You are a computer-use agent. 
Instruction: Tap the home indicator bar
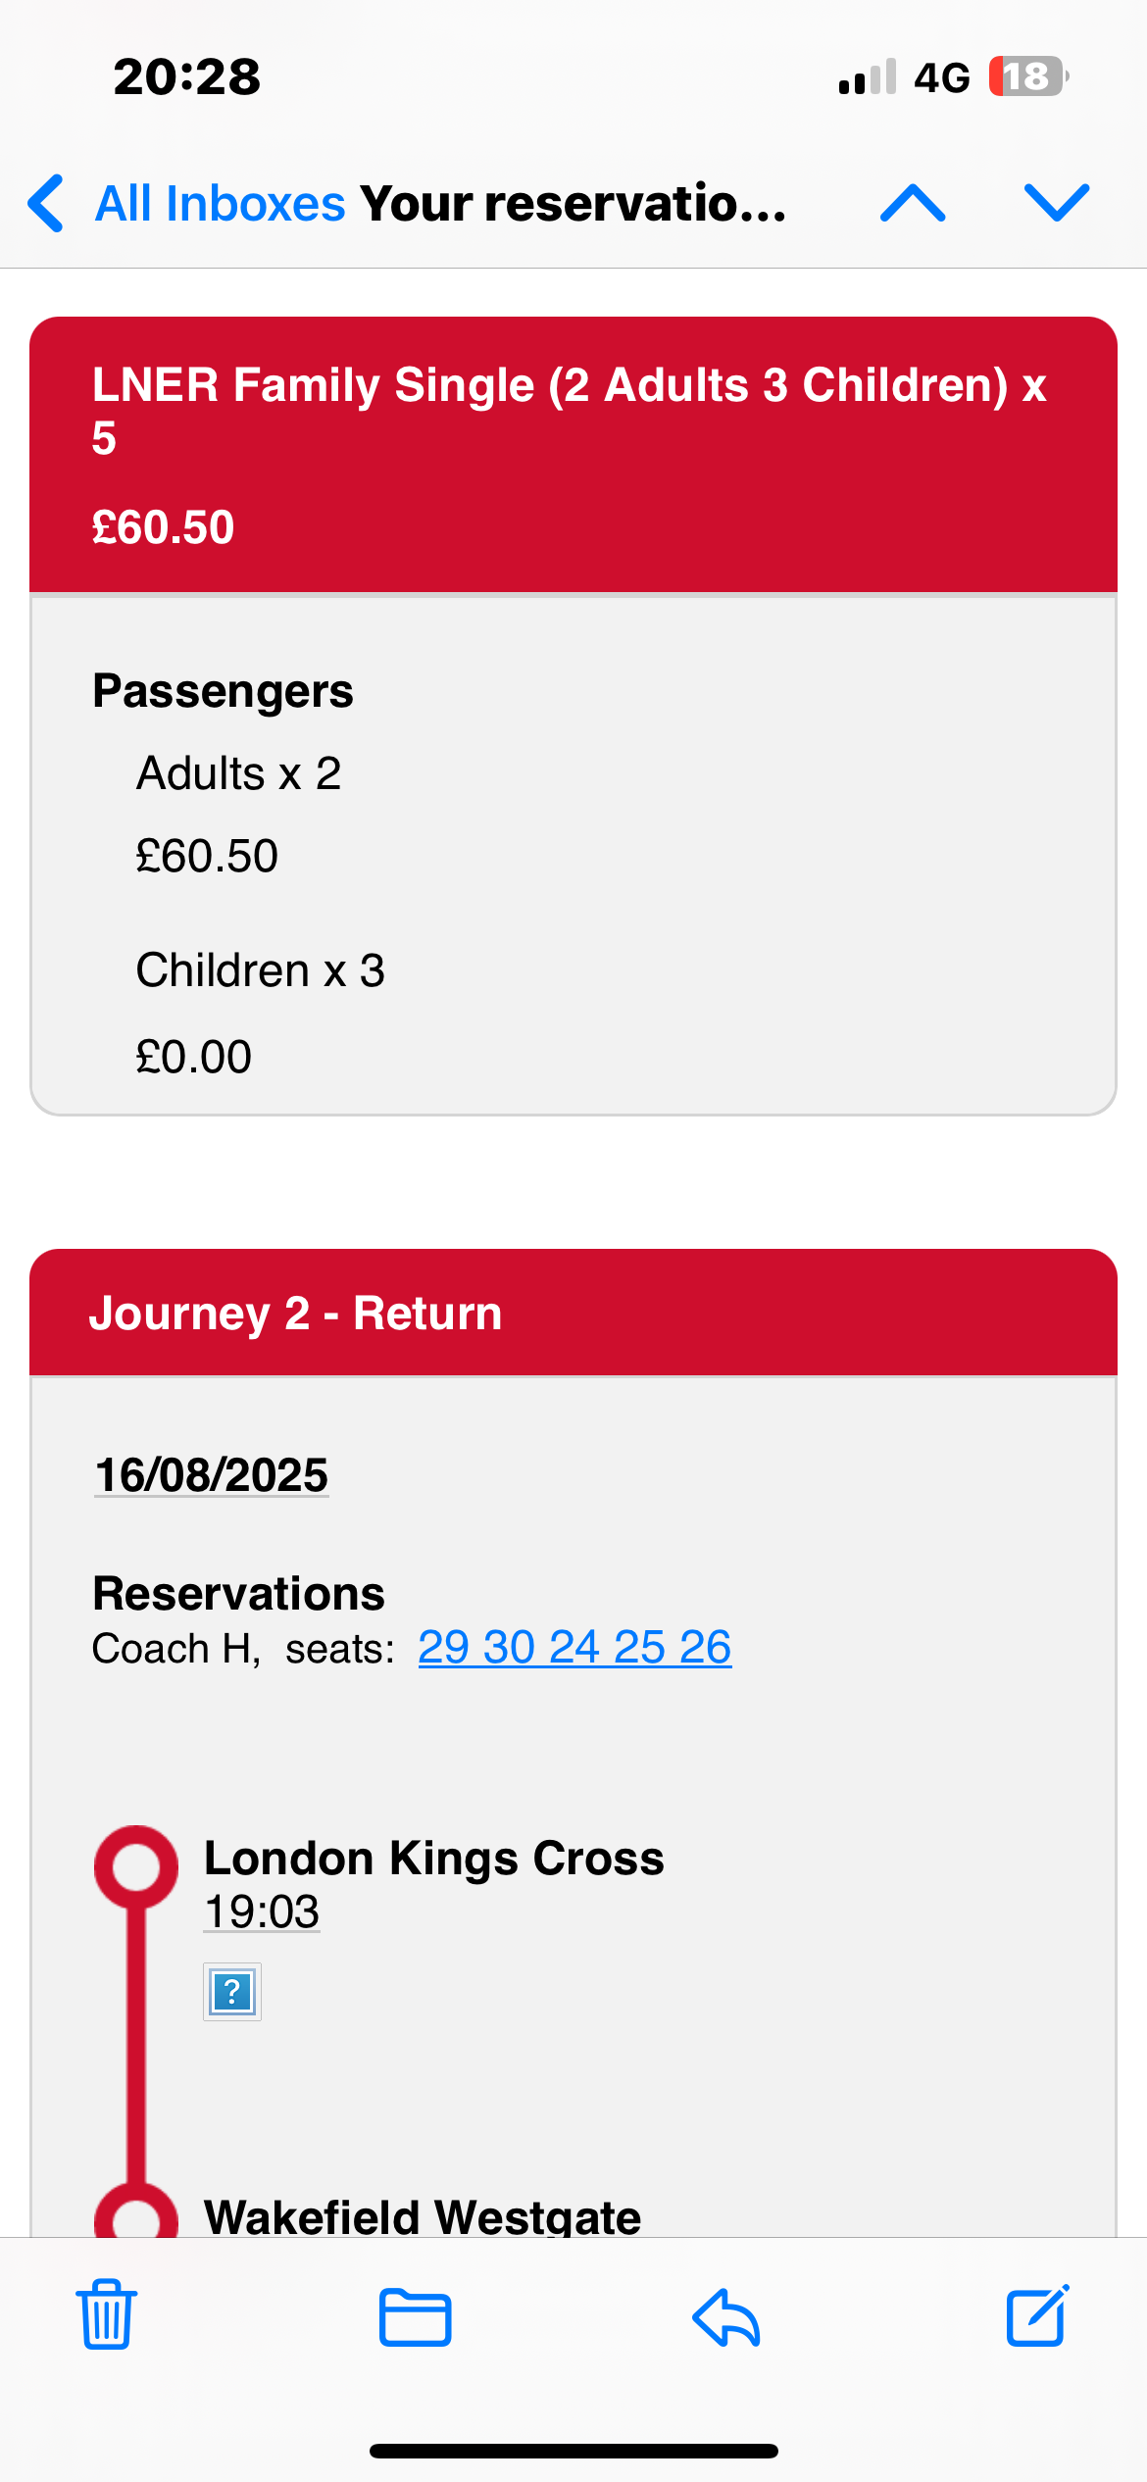(573, 2451)
